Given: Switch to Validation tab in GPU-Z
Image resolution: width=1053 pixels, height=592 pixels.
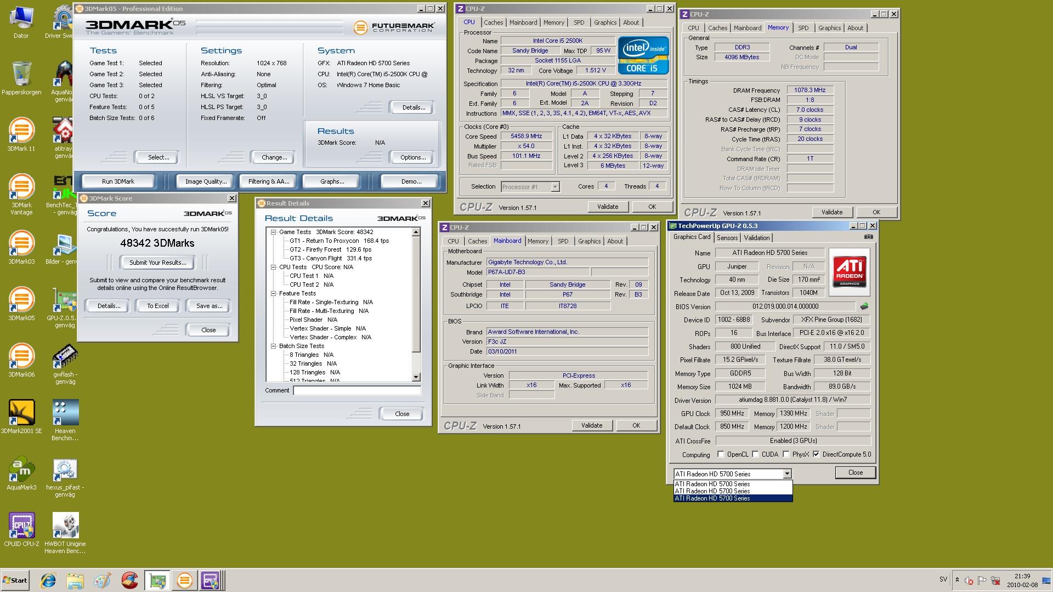Looking at the screenshot, I should 757,238.
